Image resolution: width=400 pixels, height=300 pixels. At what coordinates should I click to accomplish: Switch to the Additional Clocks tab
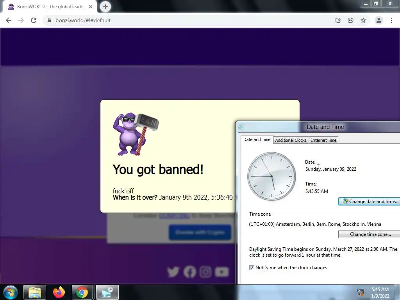point(291,140)
